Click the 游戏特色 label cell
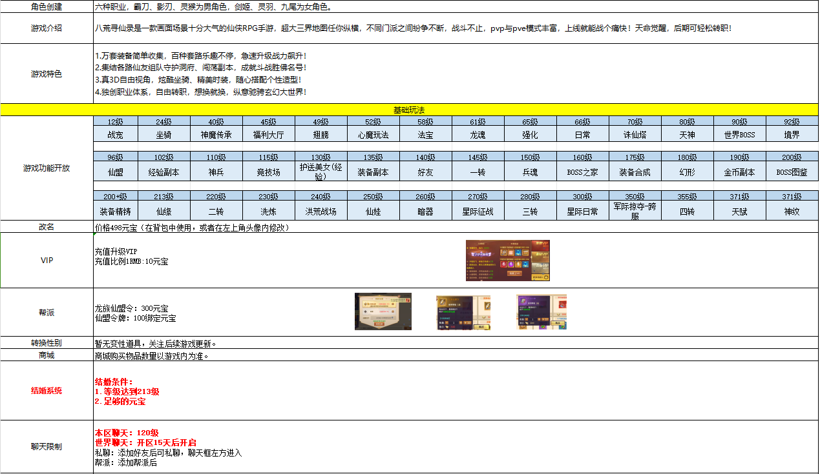The image size is (820, 474). click(47, 74)
